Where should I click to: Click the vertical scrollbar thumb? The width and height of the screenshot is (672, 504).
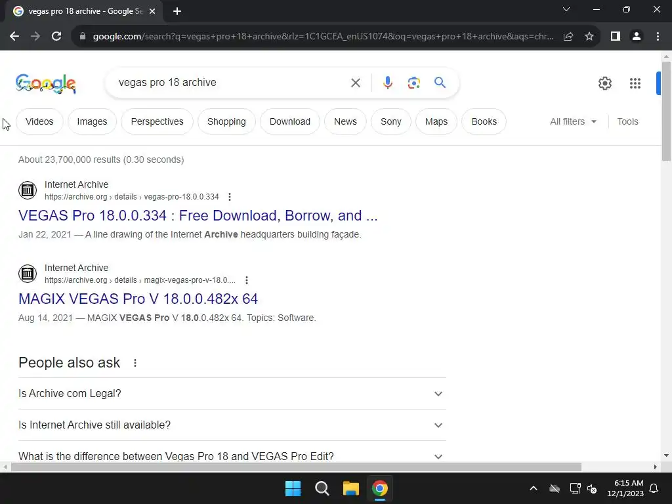pos(666,112)
